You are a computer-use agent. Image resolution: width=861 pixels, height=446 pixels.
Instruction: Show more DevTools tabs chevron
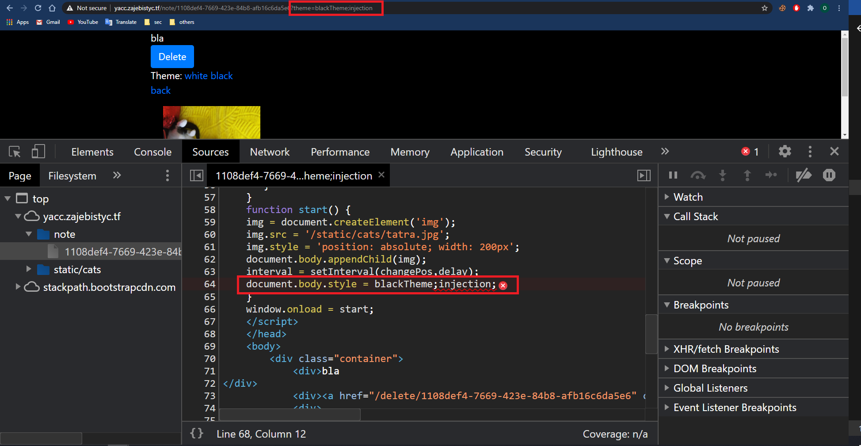coord(665,152)
